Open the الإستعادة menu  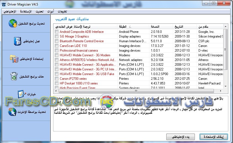[x=26, y=11]
